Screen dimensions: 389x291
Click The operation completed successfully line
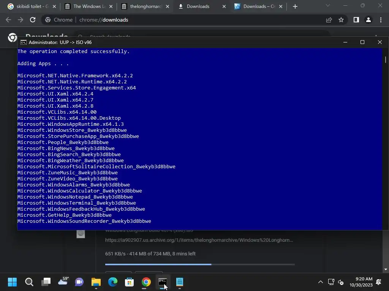pyautogui.click(x=73, y=52)
